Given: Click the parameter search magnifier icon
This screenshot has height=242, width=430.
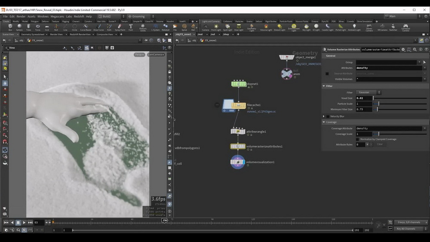Looking at the screenshot, I should tap(415, 49).
